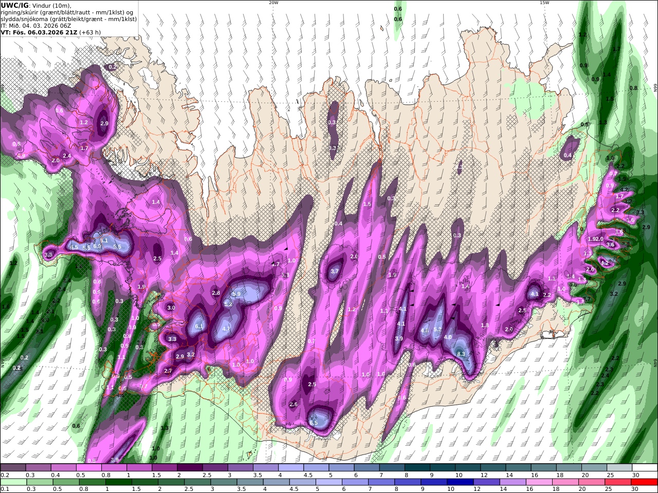Click the 'VT: Fös. 06.03.2026 21Z (+63 h)' line
This screenshot has width=658, height=493.
click(x=50, y=32)
